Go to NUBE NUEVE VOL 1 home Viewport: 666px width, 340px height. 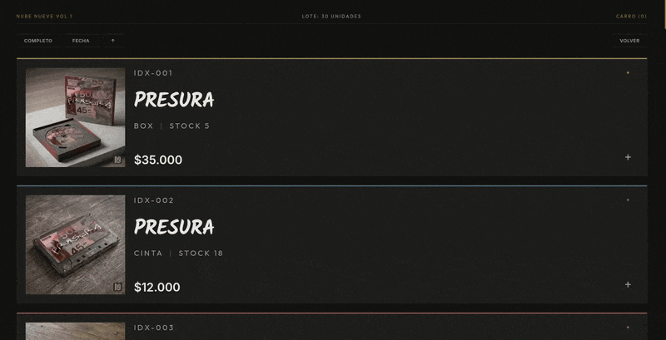44,16
